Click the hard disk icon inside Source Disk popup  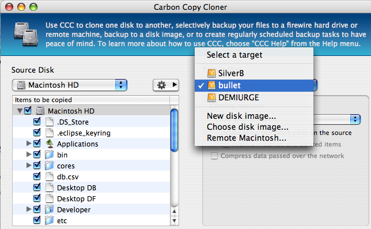(21, 85)
